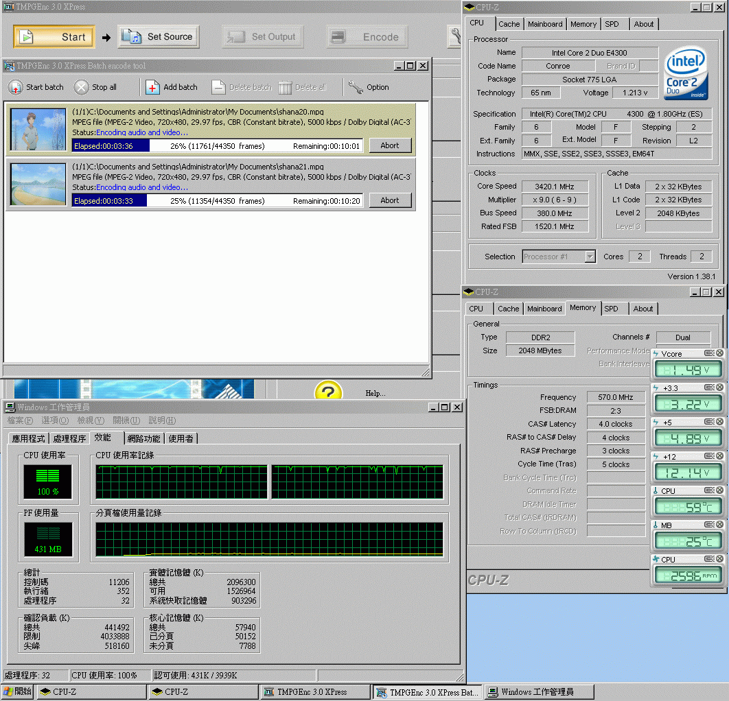Image resolution: width=729 pixels, height=701 pixels.
Task: Click shana21 progress bar at 25%
Action: [217, 201]
